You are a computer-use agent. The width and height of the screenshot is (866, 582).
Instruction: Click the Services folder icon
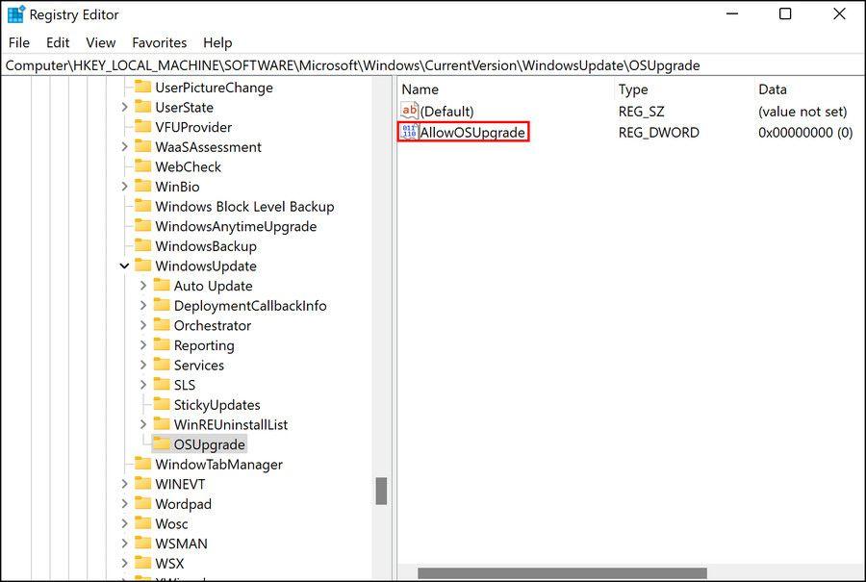click(162, 365)
